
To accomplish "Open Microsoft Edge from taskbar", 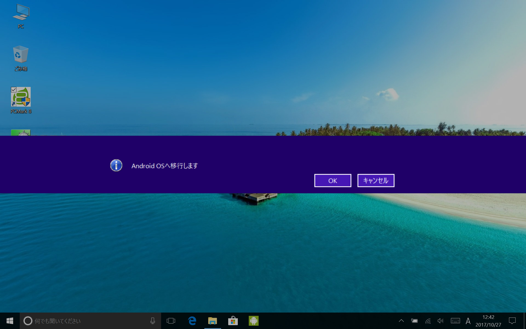I will pyautogui.click(x=192, y=321).
